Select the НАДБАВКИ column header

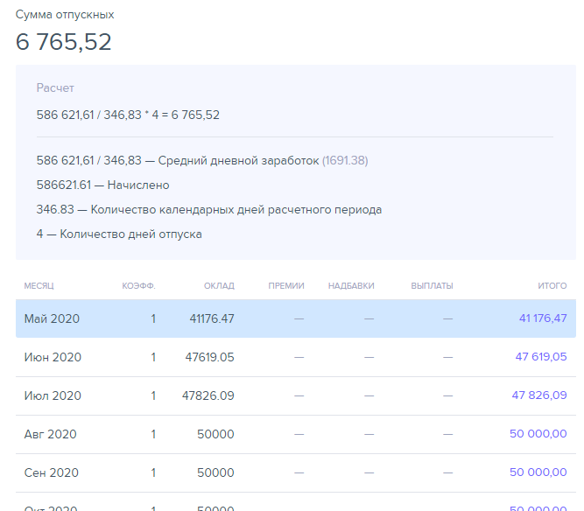pos(351,286)
